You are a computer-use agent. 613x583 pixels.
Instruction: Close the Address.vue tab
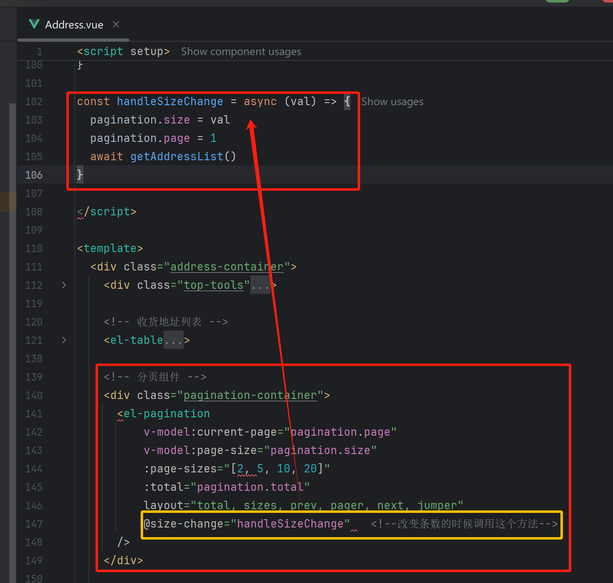click(x=116, y=25)
